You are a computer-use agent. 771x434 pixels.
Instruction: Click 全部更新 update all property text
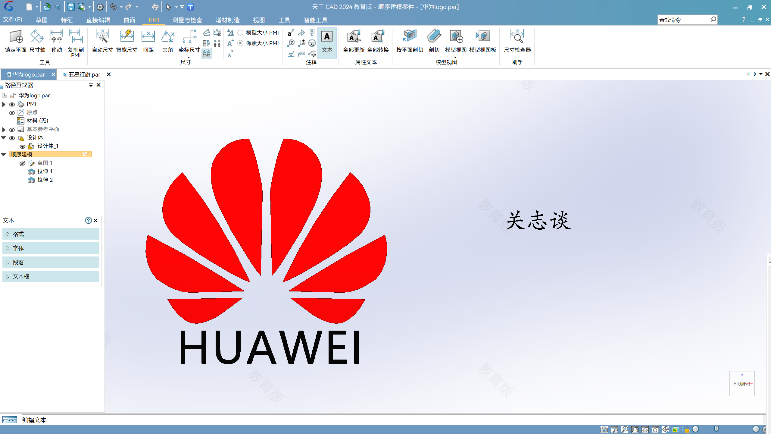click(354, 41)
